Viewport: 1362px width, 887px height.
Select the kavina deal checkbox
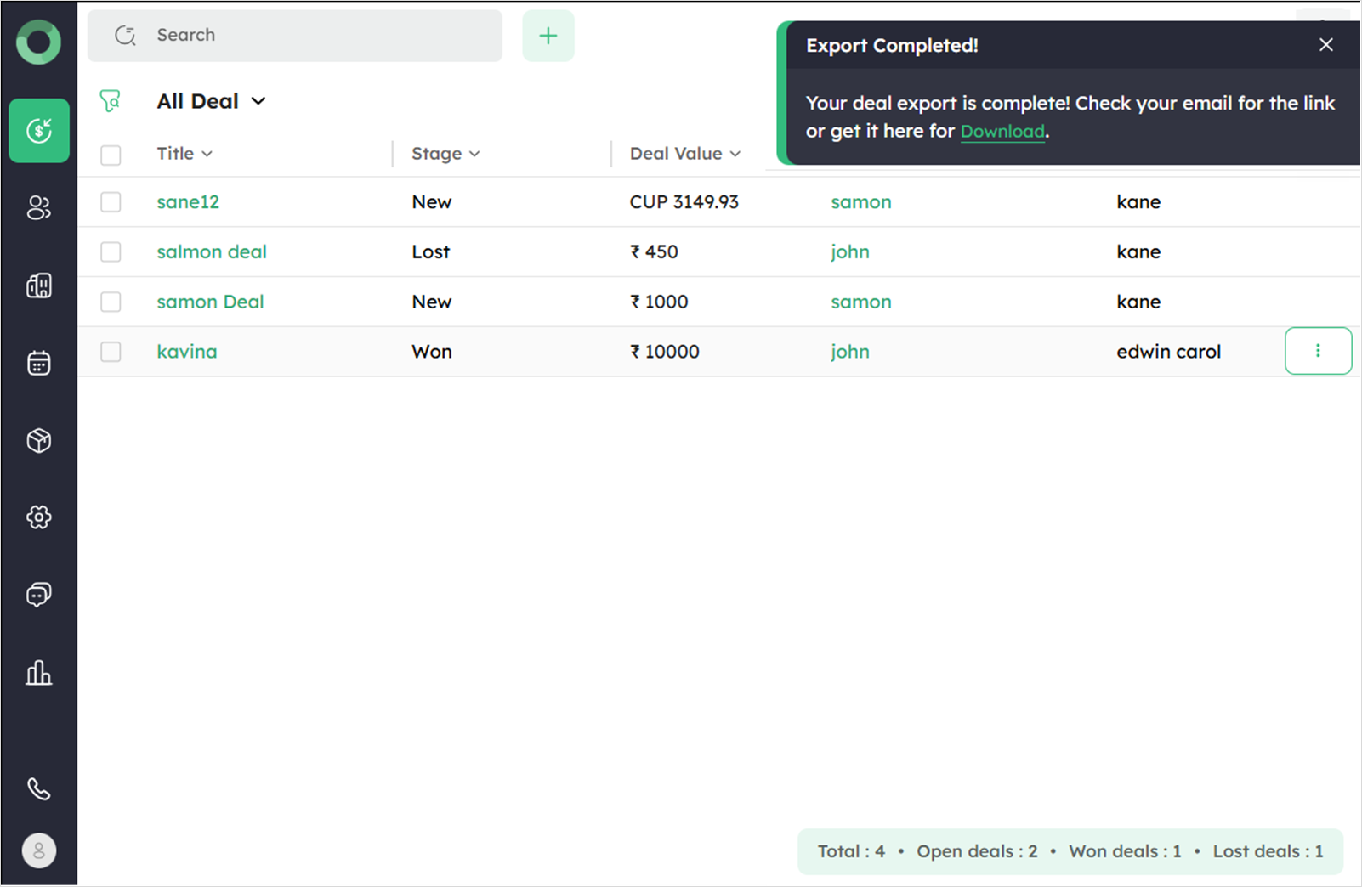[111, 352]
